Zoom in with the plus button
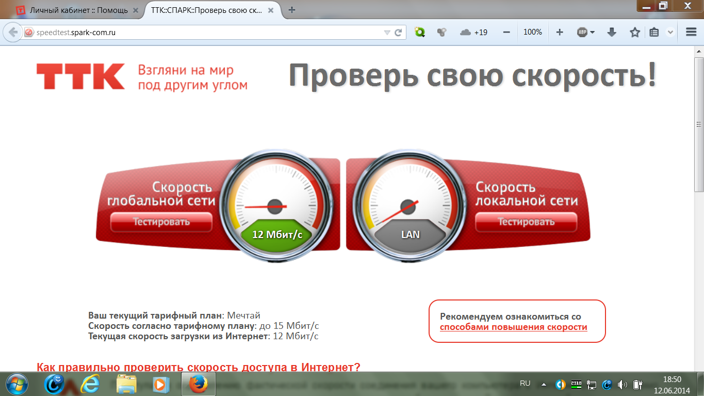 [560, 32]
